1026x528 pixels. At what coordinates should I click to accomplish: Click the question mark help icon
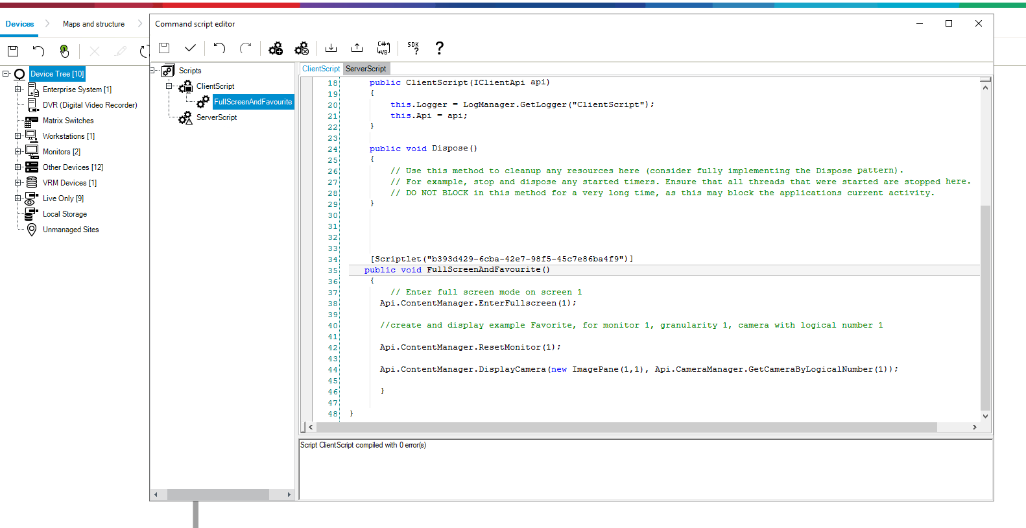pyautogui.click(x=439, y=48)
